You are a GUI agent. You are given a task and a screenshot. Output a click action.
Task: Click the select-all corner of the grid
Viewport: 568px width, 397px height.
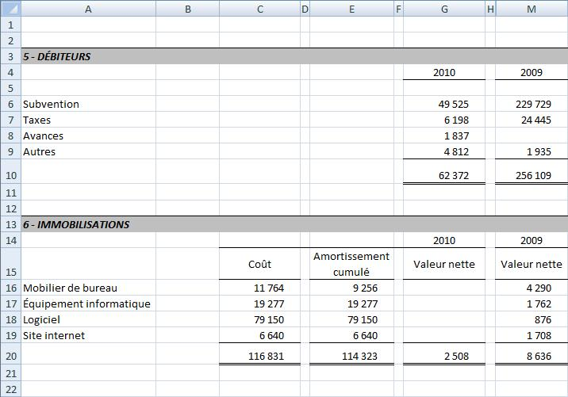point(10,9)
